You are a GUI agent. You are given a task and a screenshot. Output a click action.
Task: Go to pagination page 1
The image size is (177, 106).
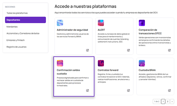[x=163, y=102]
